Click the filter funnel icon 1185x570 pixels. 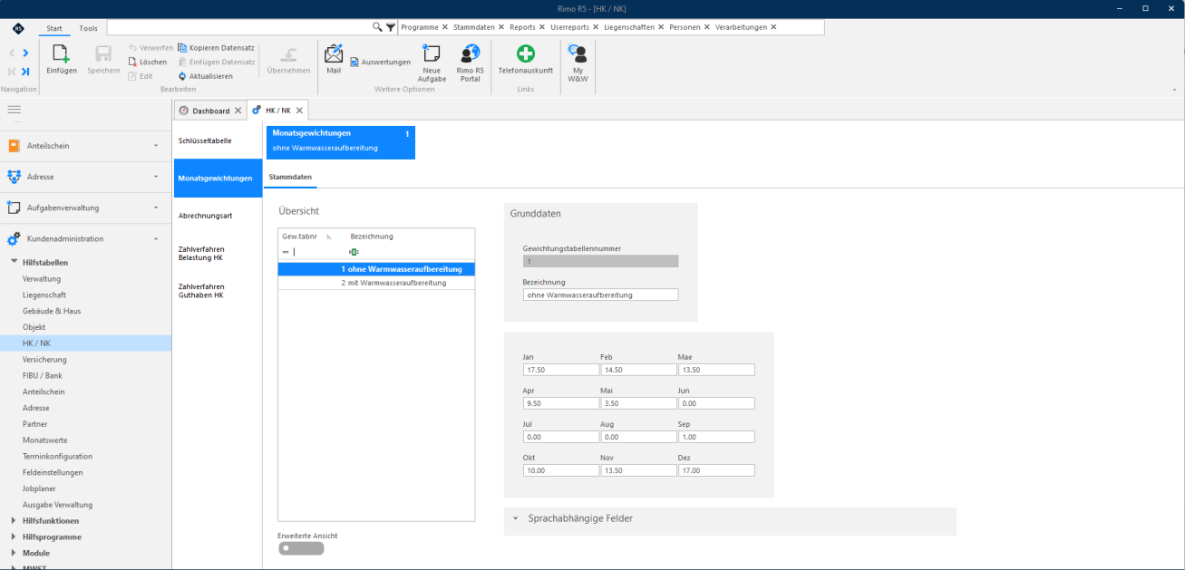click(x=390, y=27)
